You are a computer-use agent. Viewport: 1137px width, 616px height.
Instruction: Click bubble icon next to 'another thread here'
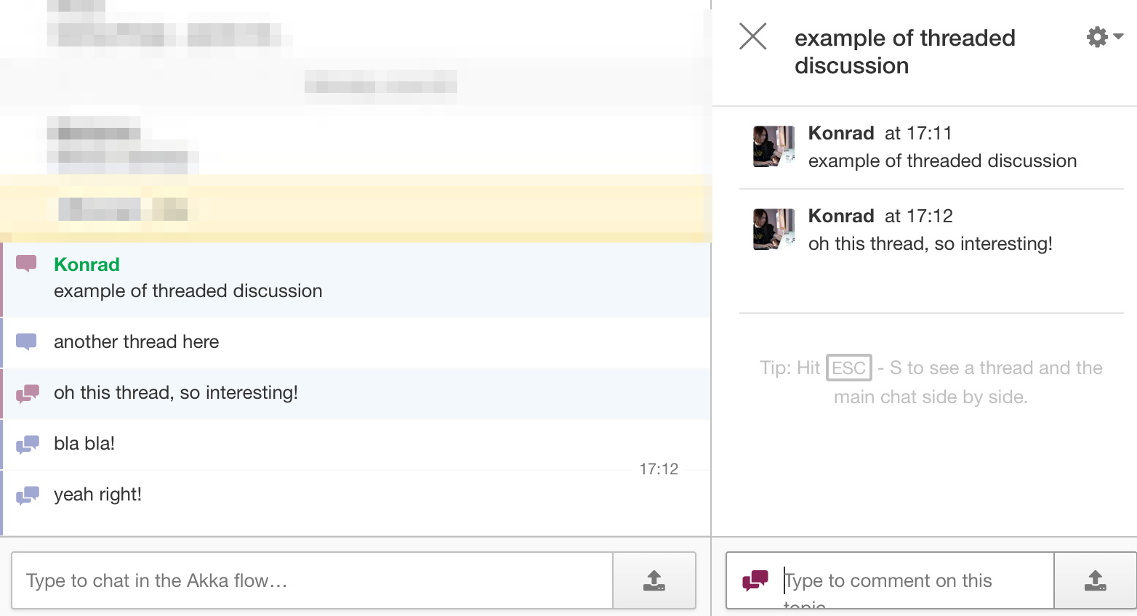tap(27, 341)
